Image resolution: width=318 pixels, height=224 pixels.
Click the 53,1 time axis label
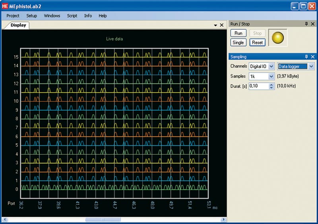tap(209, 205)
